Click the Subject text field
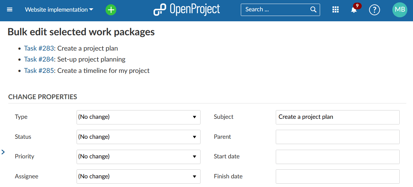This screenshot has width=413, height=187. (337, 117)
